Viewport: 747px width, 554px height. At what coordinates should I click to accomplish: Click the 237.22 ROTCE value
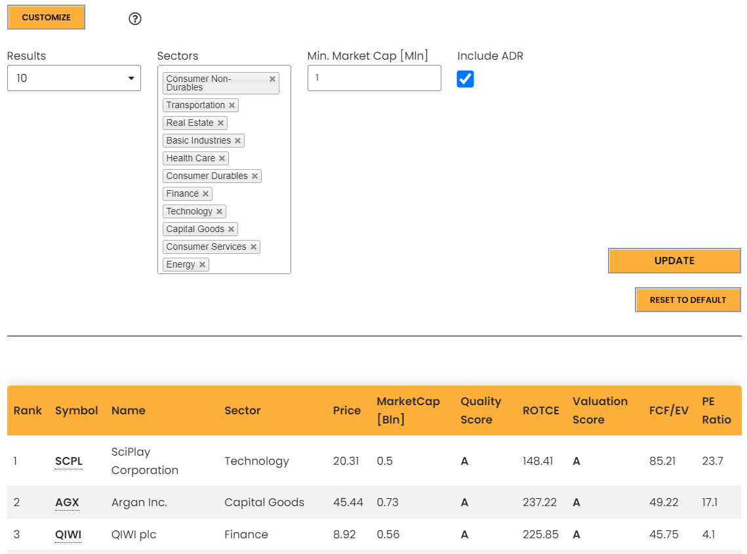[539, 503]
